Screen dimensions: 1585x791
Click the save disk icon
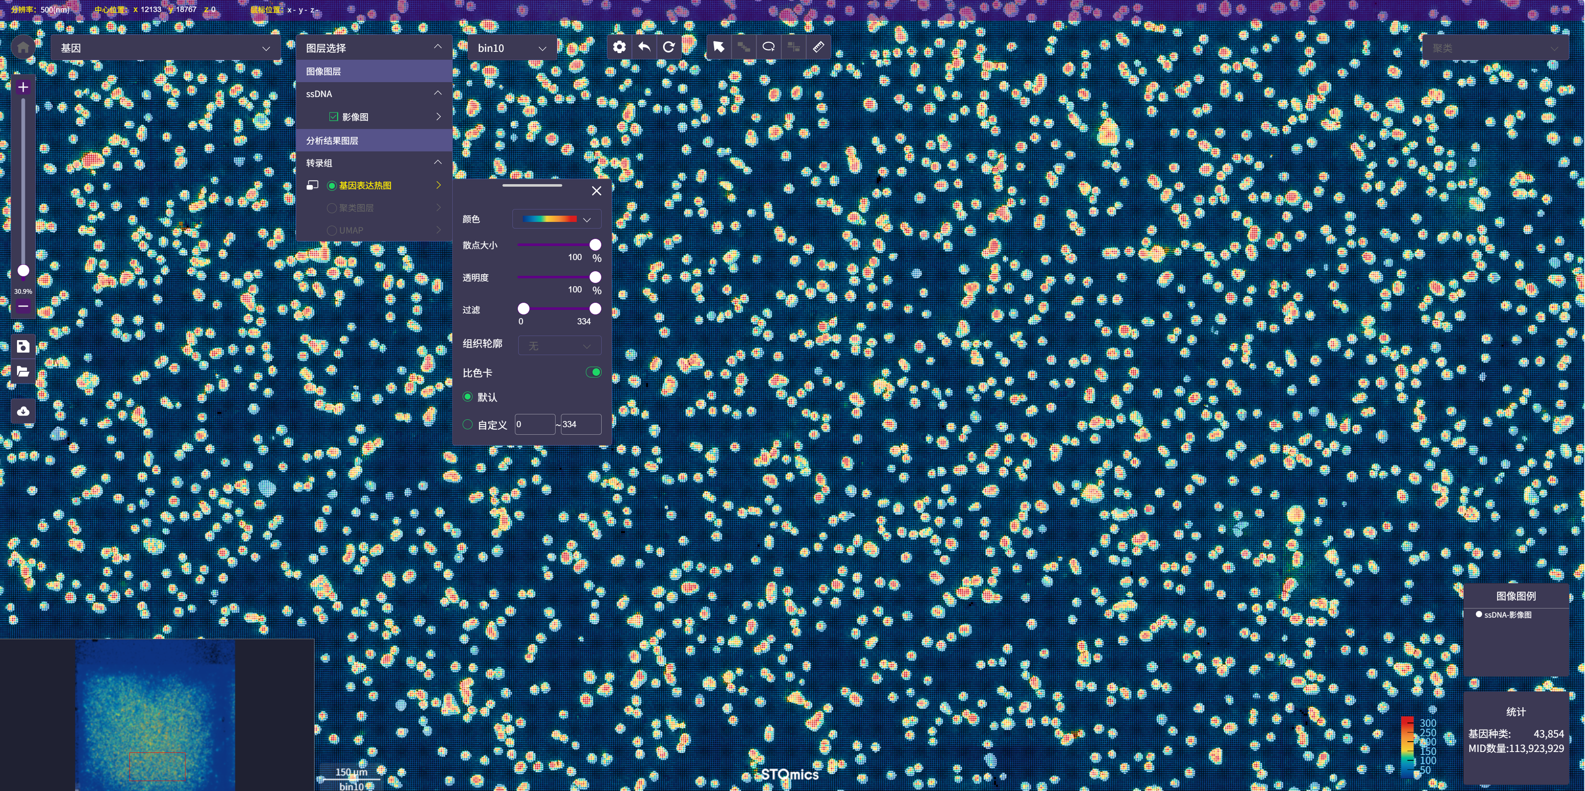pyautogui.click(x=23, y=347)
